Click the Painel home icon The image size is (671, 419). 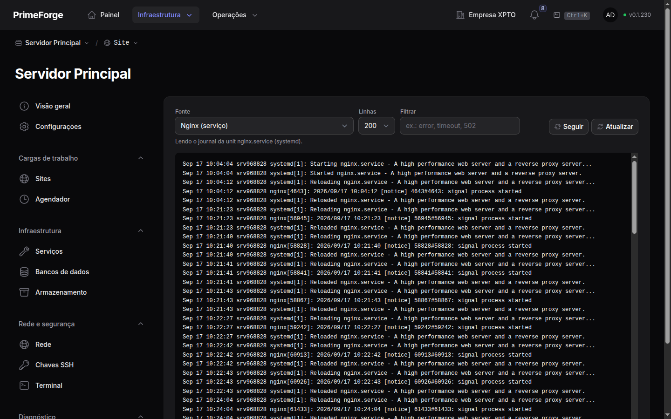coord(92,15)
